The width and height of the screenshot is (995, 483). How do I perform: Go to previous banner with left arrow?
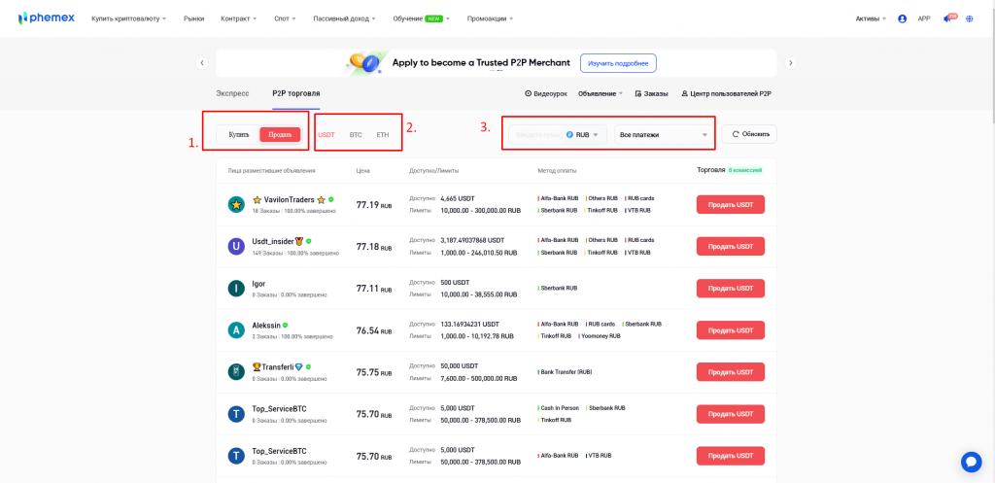click(x=202, y=63)
